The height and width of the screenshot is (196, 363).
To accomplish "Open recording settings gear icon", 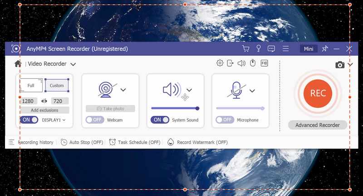I will pos(220,63).
